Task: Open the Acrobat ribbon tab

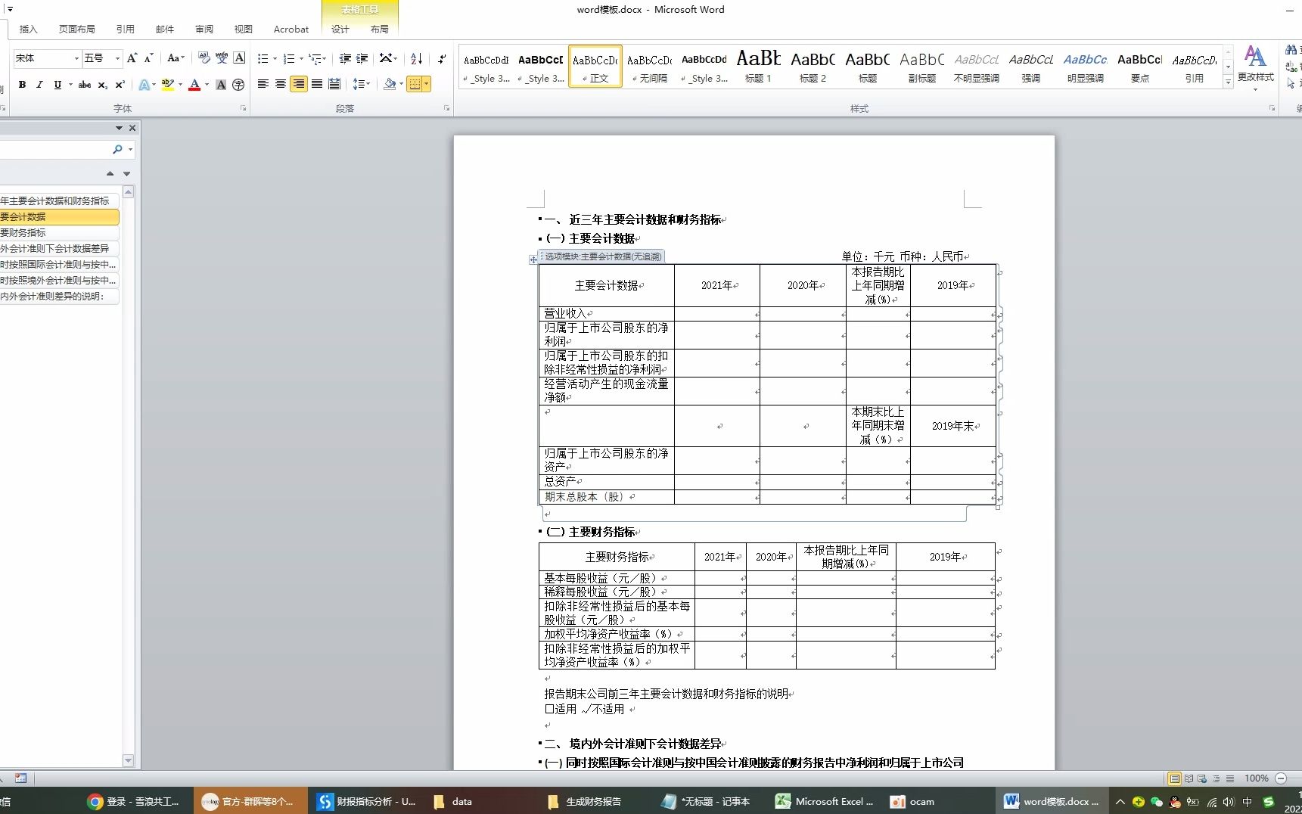Action: (291, 30)
